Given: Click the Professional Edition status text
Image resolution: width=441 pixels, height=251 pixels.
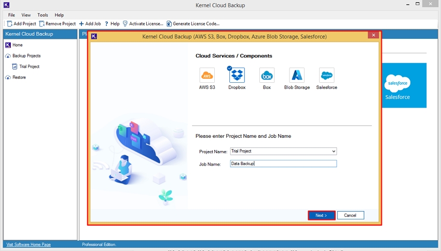Looking at the screenshot, I should (99, 245).
